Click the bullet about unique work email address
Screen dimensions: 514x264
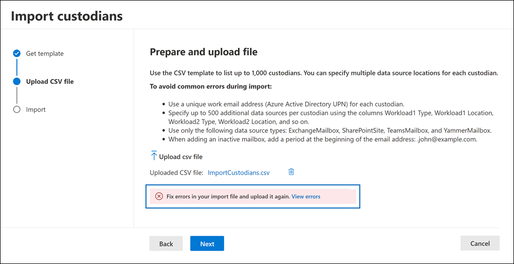(x=286, y=104)
